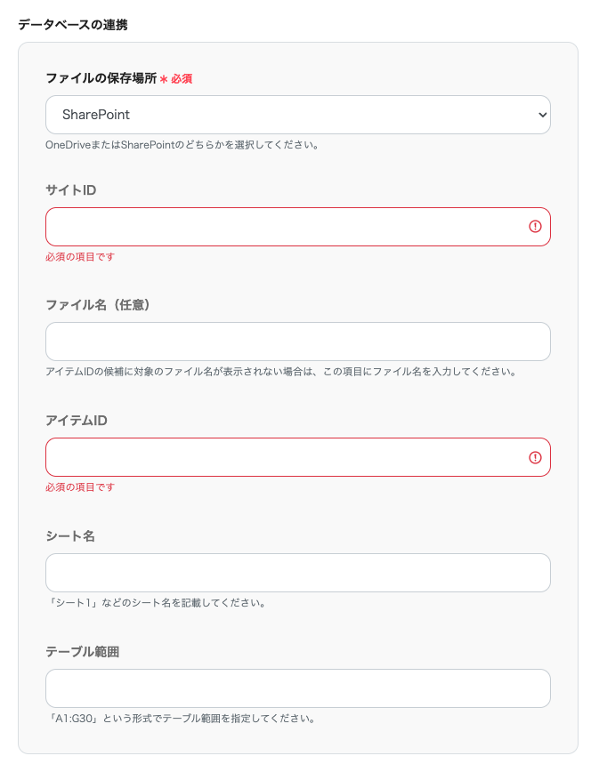This screenshot has height=764, width=599.
Task: Click the データベースの連携 section heading
Action: point(72,25)
